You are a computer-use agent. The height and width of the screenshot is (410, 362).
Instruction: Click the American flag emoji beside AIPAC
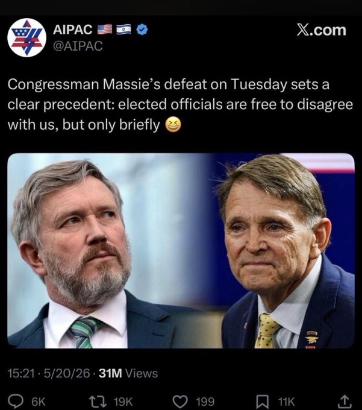105,30
